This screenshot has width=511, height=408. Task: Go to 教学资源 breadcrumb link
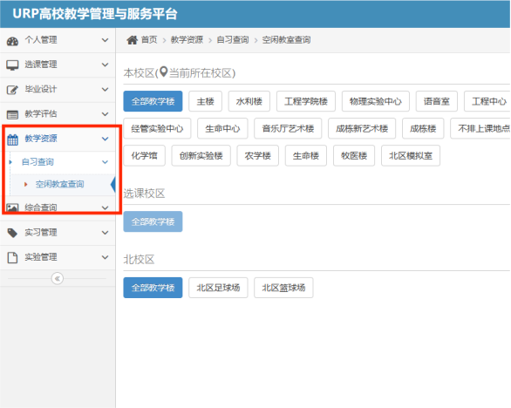click(x=187, y=40)
